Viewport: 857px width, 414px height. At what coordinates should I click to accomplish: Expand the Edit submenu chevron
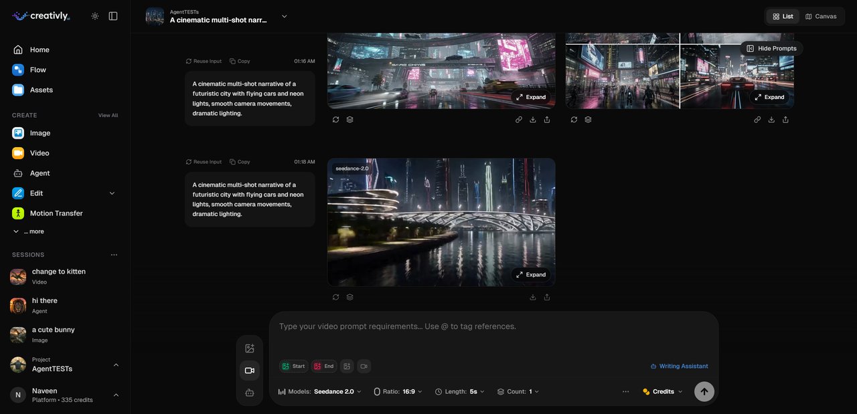point(112,193)
